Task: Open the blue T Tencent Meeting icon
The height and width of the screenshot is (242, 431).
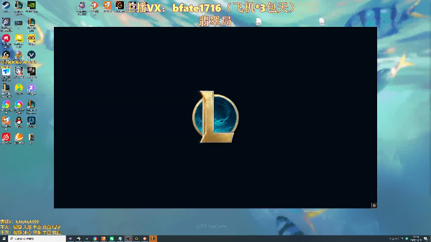Action: [6, 72]
